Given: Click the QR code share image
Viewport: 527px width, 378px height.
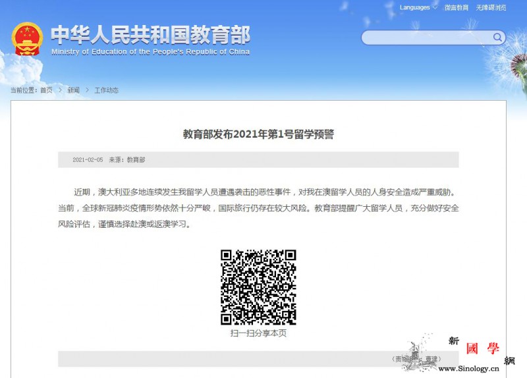Looking at the screenshot, I should pos(258,287).
